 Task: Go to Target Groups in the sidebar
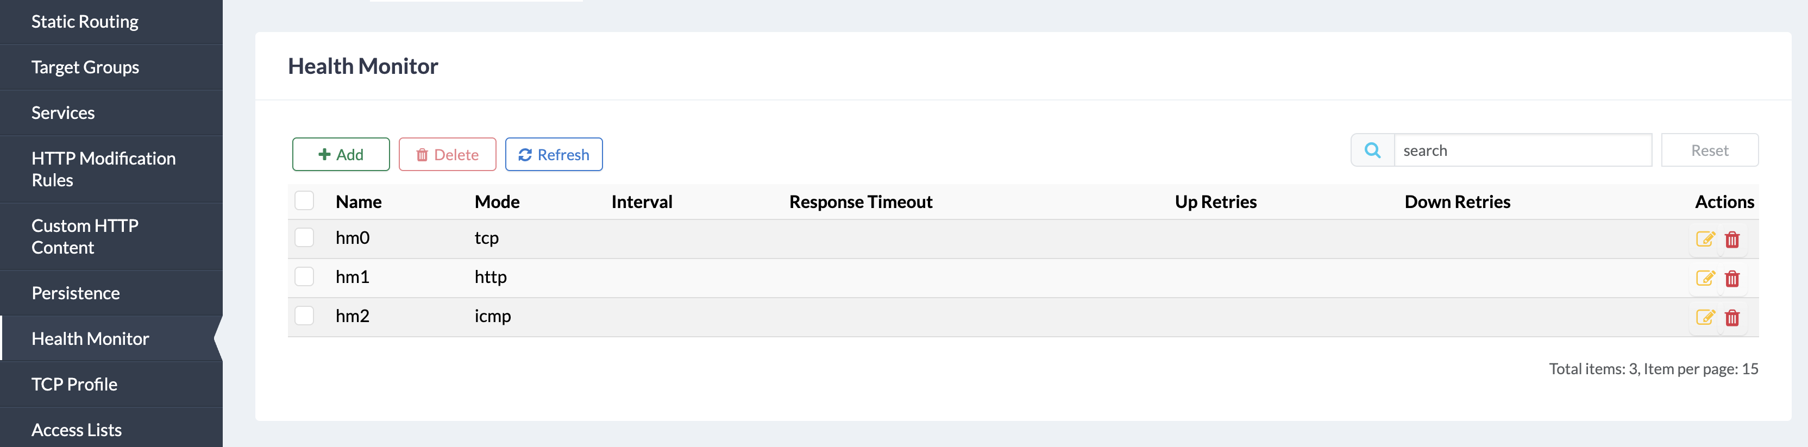point(85,67)
